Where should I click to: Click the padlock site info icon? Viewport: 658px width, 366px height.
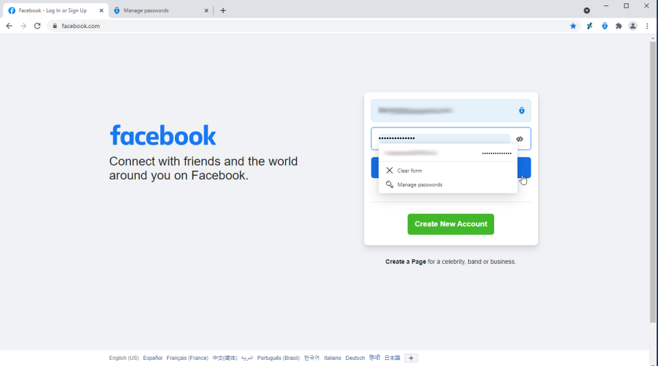55,26
